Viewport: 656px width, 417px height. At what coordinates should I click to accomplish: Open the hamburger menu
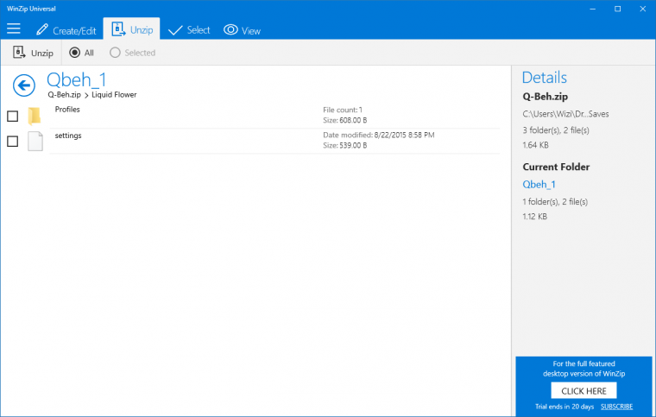14,28
